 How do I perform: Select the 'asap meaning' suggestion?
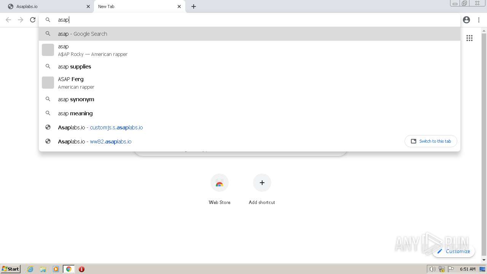click(x=249, y=113)
